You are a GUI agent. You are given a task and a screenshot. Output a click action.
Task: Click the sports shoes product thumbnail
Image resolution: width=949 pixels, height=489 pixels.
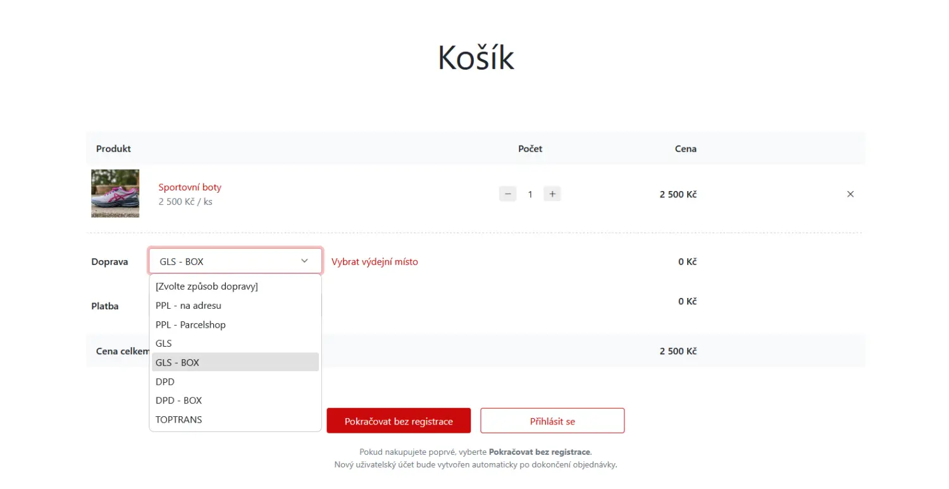coord(115,194)
